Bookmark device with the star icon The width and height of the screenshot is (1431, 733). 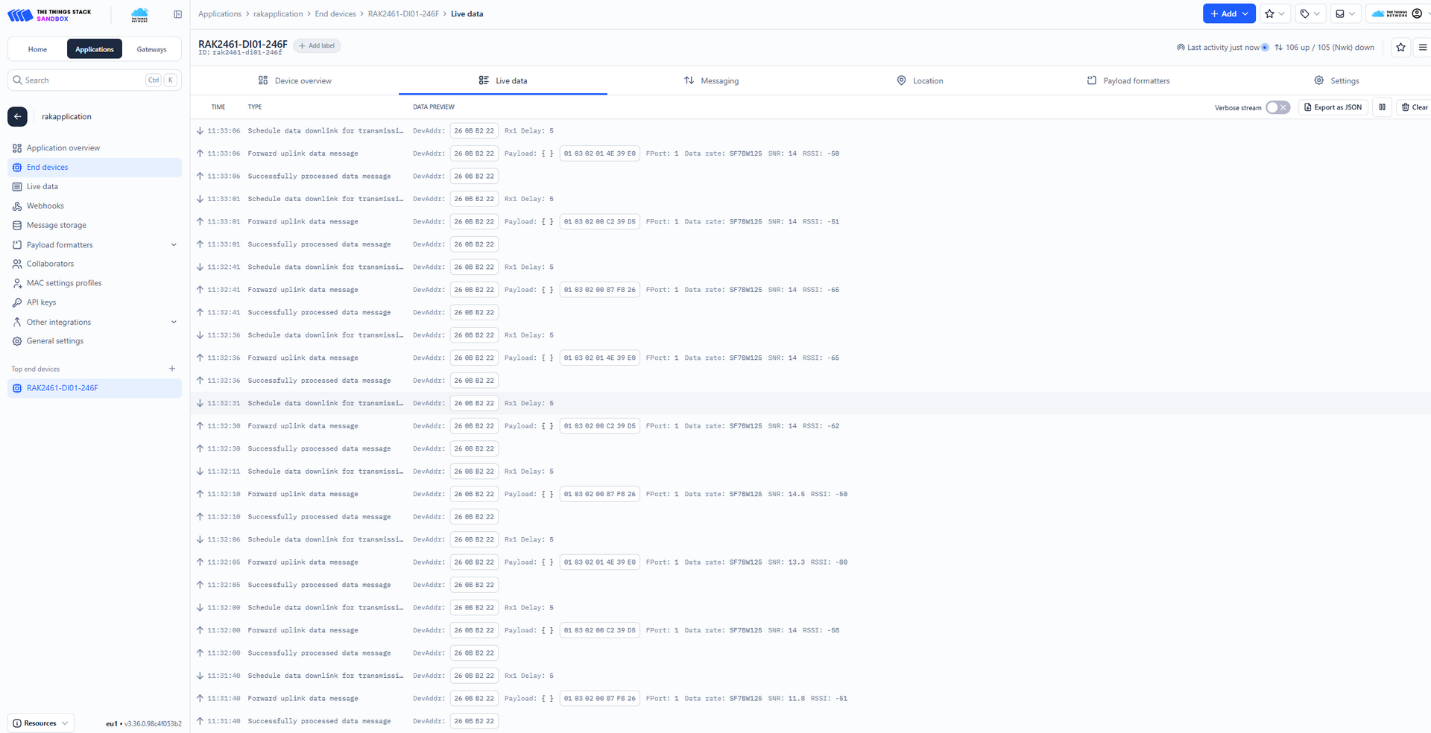click(1400, 48)
